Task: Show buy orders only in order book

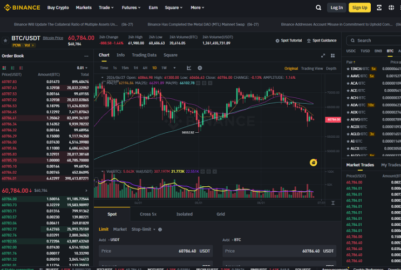Action: pyautogui.click(x=12, y=68)
